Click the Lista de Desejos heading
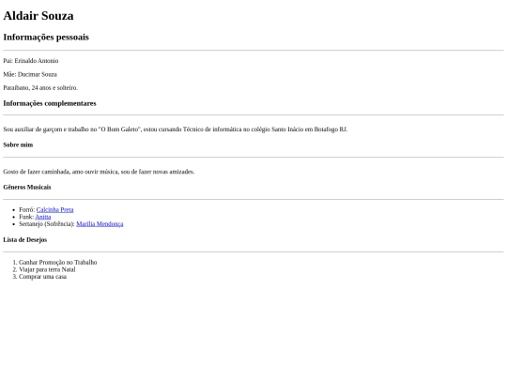 [x=25, y=240]
